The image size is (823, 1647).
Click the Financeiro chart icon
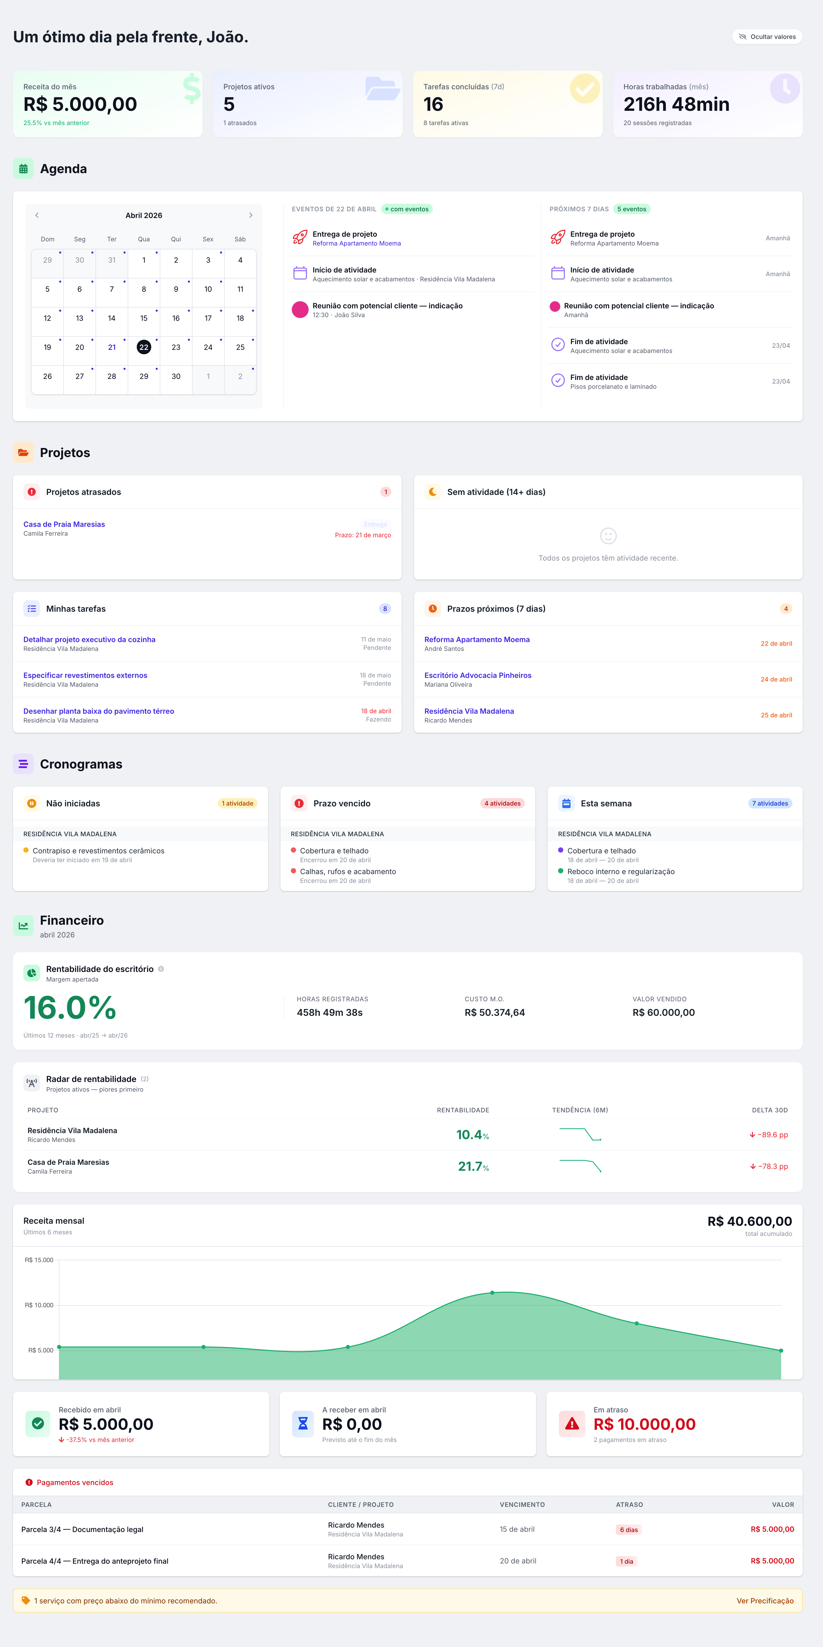point(24,925)
